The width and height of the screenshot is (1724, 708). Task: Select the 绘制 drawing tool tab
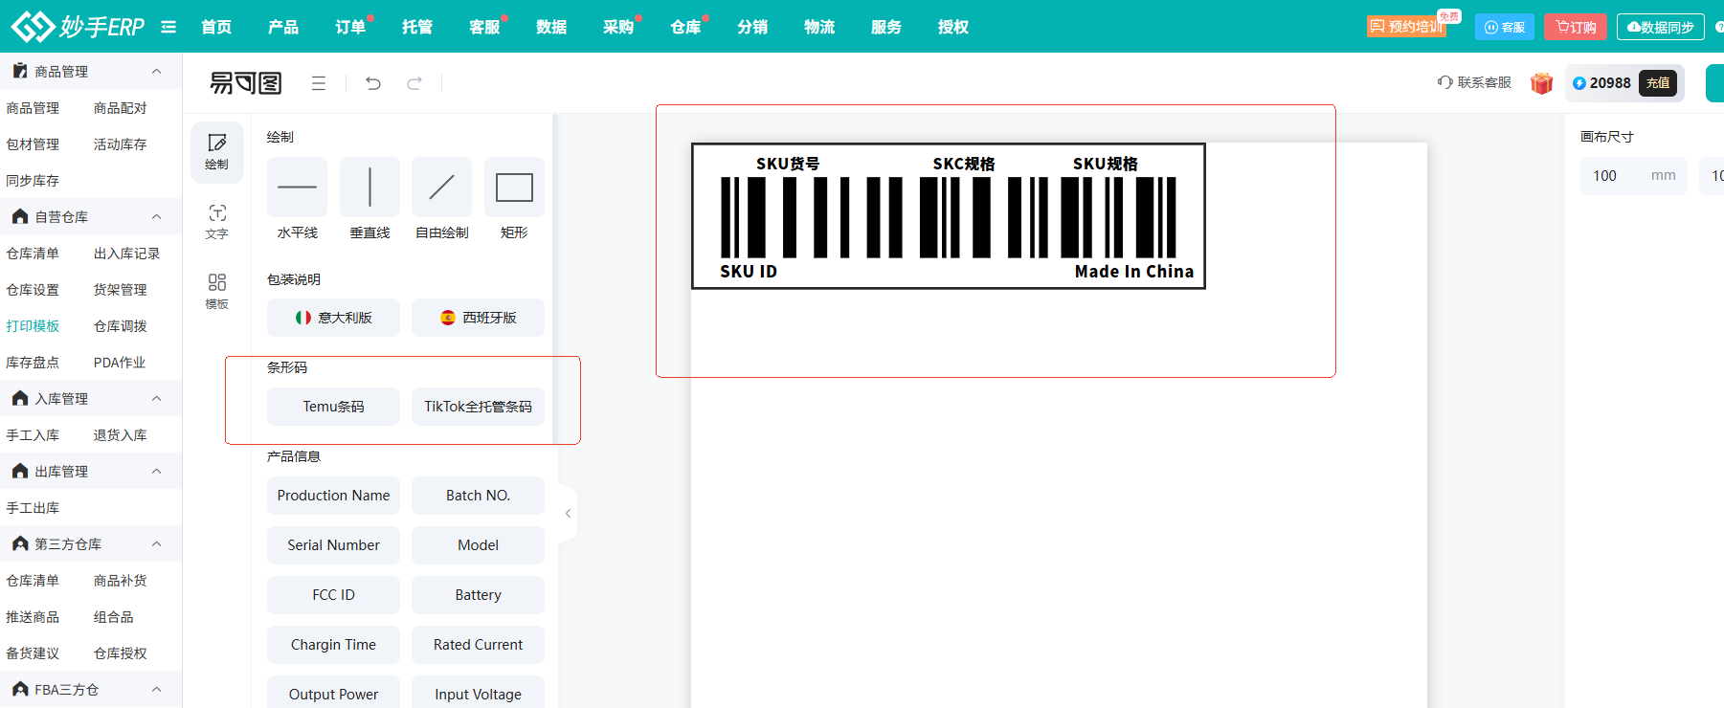pos(217,152)
